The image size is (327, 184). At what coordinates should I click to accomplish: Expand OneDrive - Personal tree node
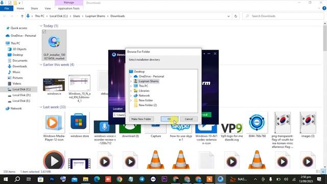tap(131, 76)
